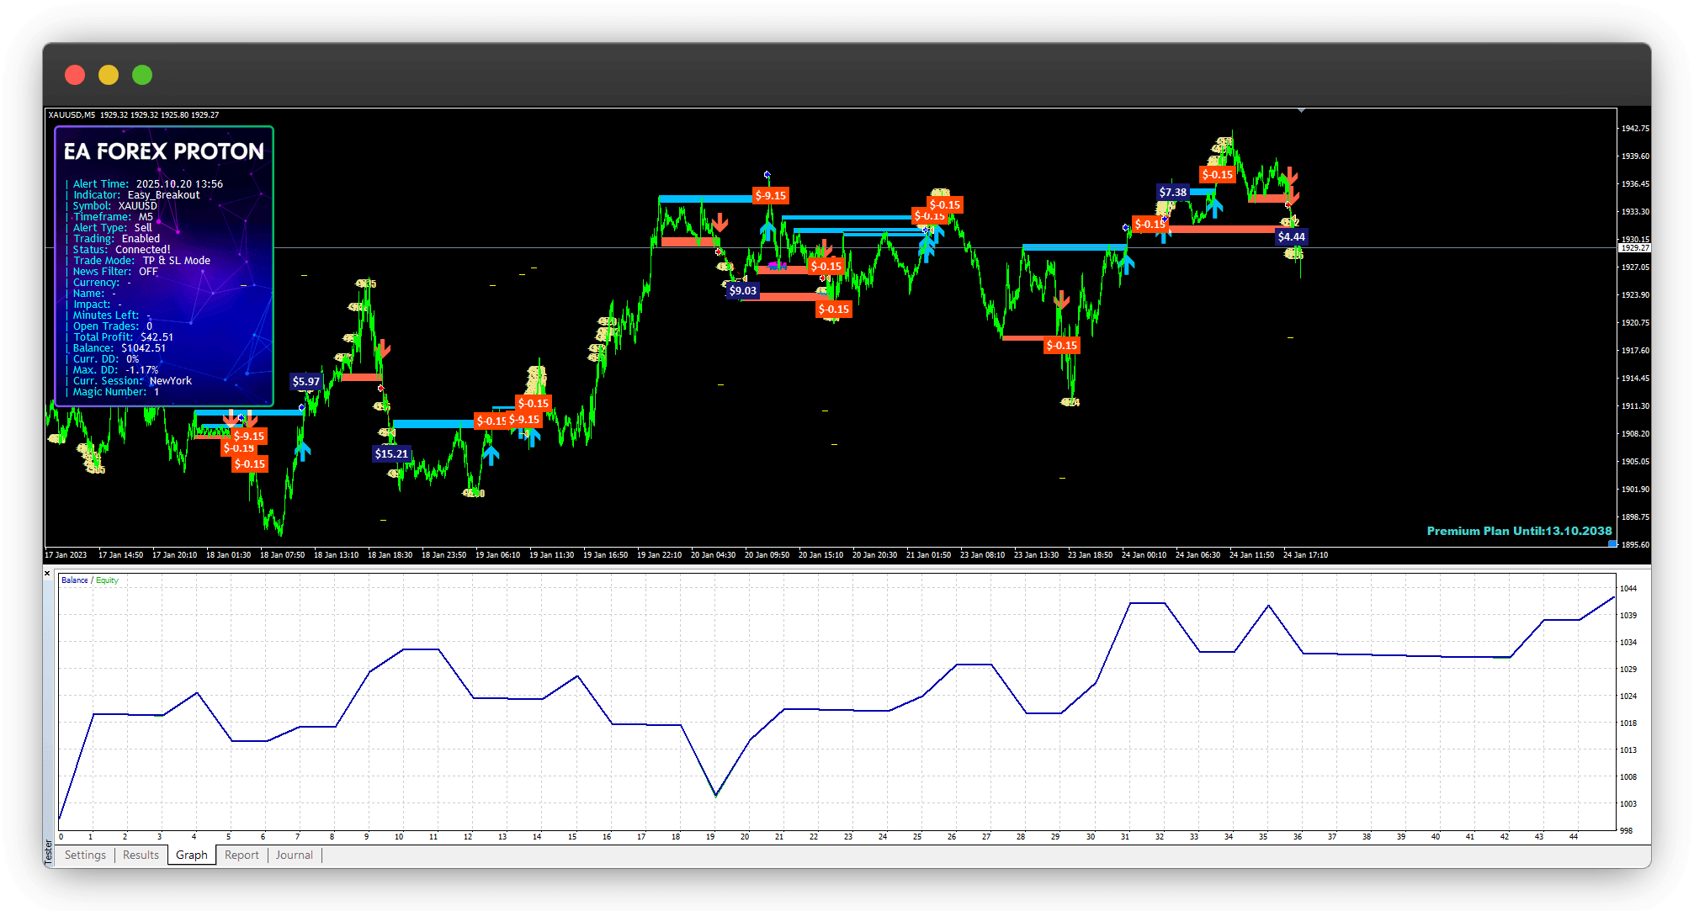The width and height of the screenshot is (1694, 911).
Task: Click the $5.97 profit label
Action: (305, 381)
